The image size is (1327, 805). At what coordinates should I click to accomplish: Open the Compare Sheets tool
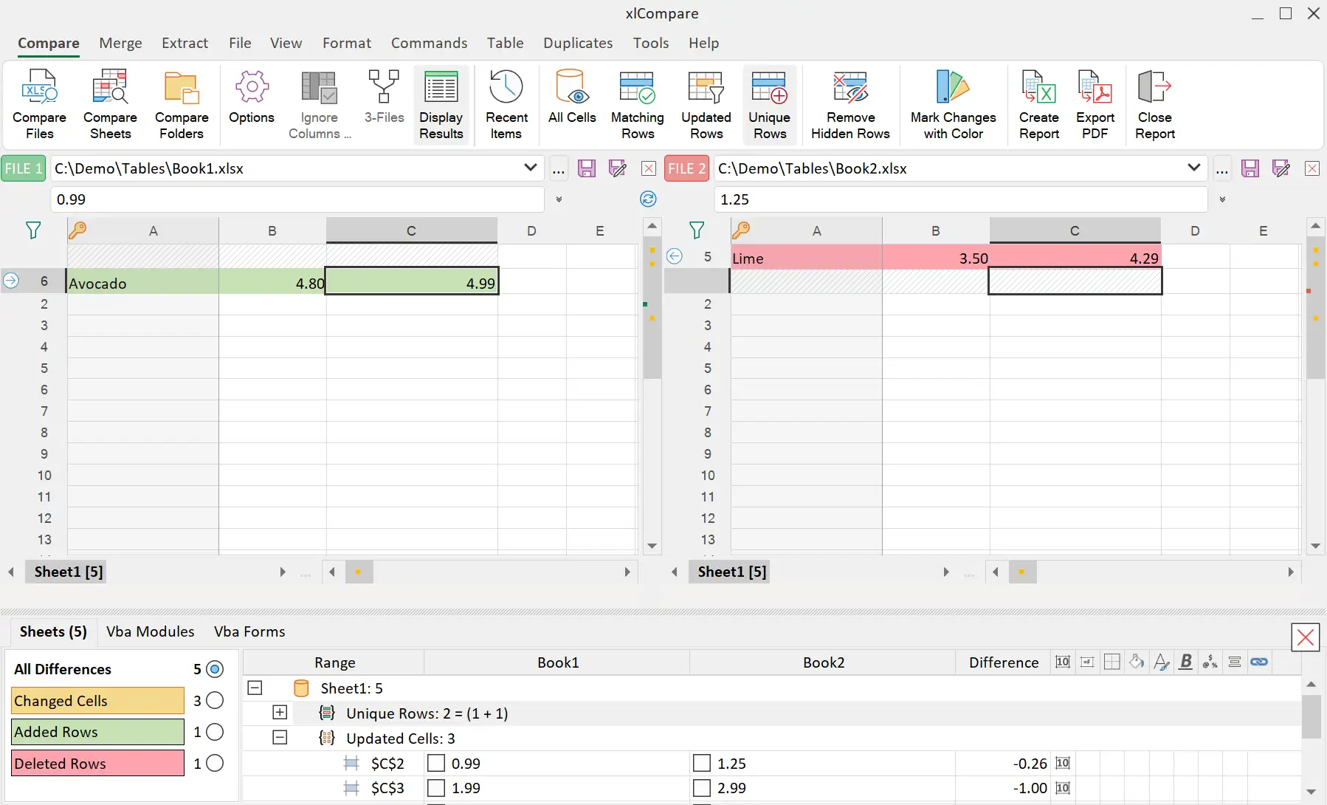point(110,105)
